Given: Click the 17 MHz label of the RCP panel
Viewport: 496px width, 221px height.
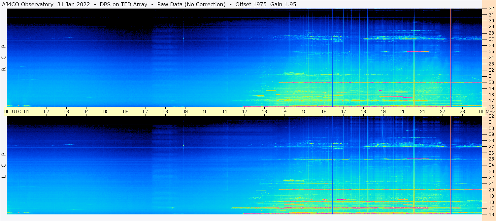Looking at the screenshot, I should click(x=491, y=101).
